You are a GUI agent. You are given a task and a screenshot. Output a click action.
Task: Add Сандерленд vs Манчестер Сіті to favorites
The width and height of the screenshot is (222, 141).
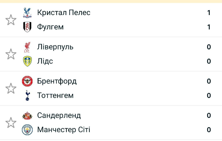tap(11, 123)
